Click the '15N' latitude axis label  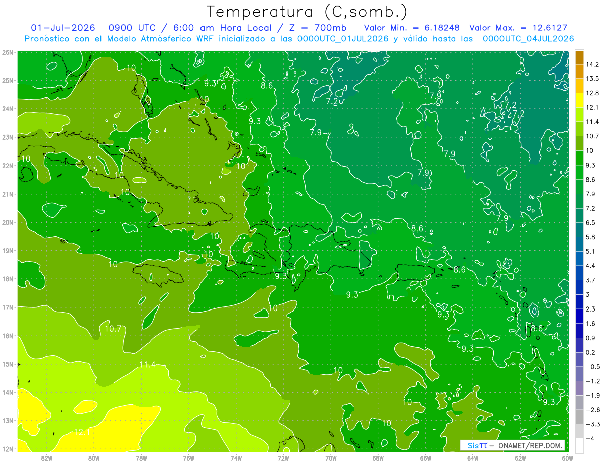pyautogui.click(x=7, y=364)
